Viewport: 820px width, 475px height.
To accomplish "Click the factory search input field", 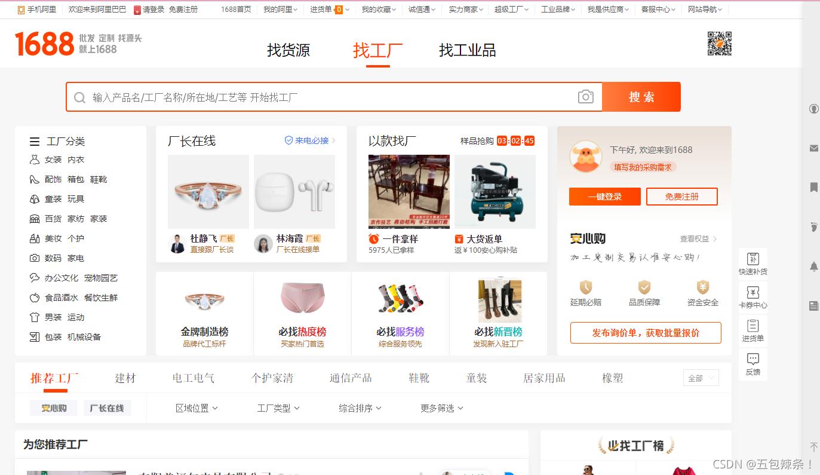I will click(299, 96).
